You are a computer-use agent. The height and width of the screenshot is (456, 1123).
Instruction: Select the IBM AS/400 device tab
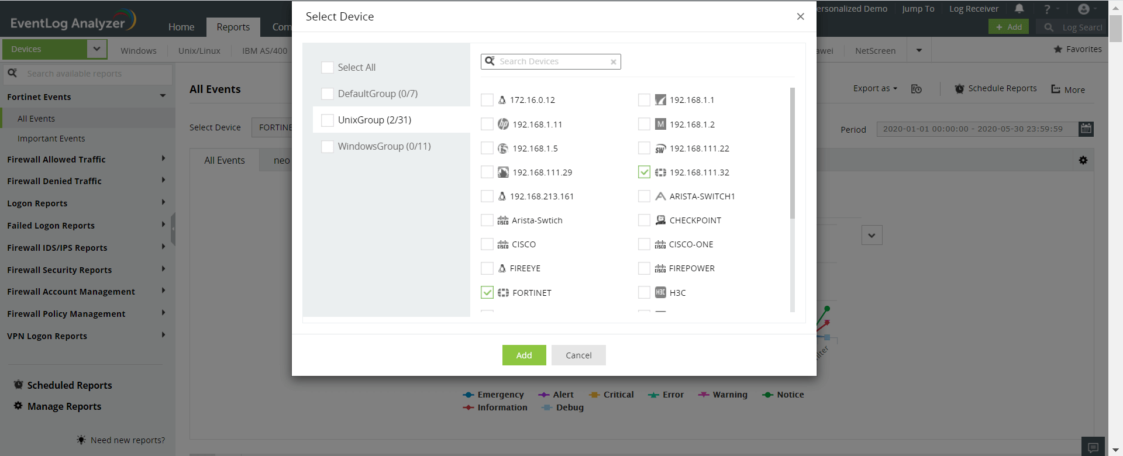click(x=265, y=51)
